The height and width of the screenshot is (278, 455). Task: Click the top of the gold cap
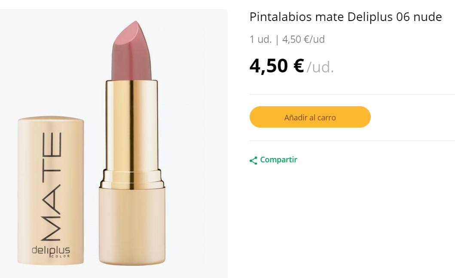51,121
